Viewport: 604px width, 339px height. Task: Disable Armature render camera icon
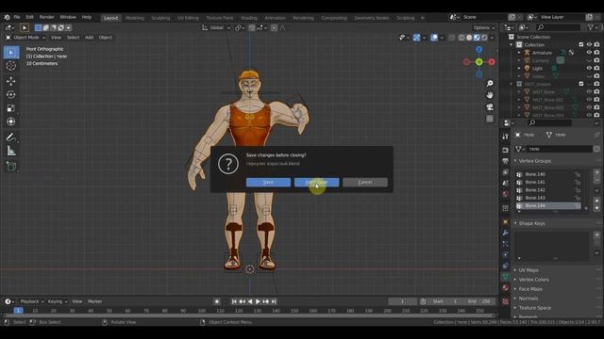(x=596, y=53)
